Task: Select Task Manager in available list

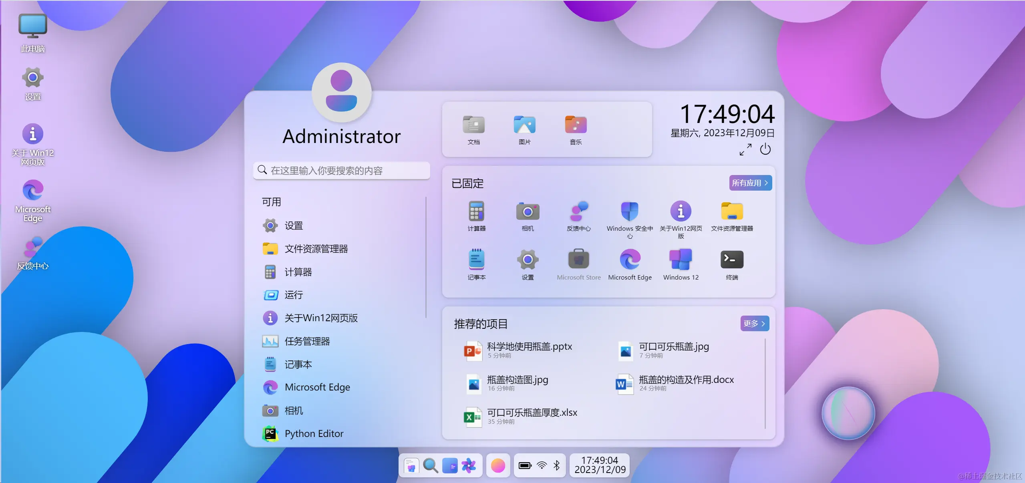Action: tap(307, 341)
